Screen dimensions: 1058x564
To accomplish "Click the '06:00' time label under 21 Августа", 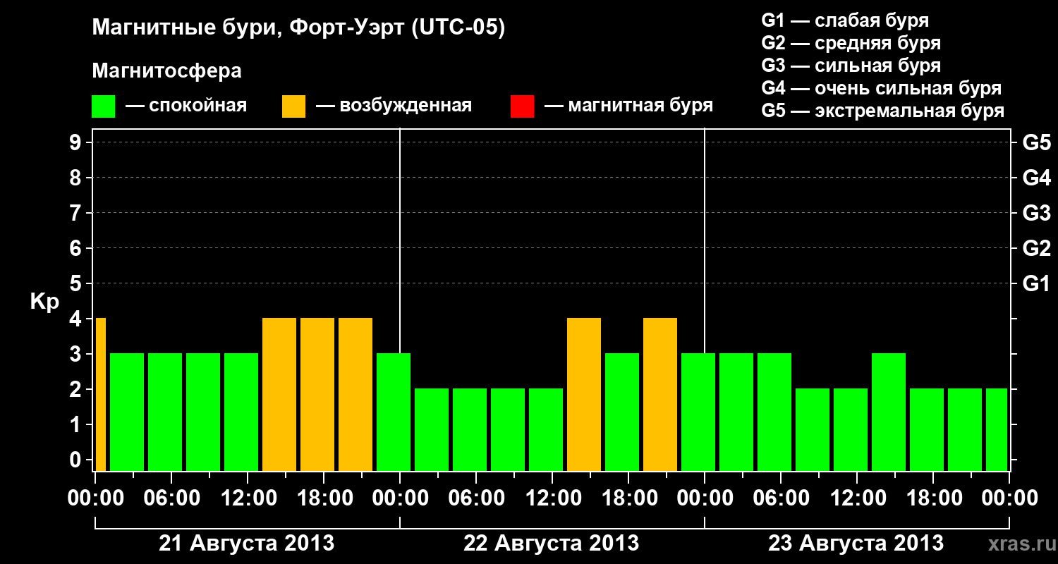I will click(171, 498).
